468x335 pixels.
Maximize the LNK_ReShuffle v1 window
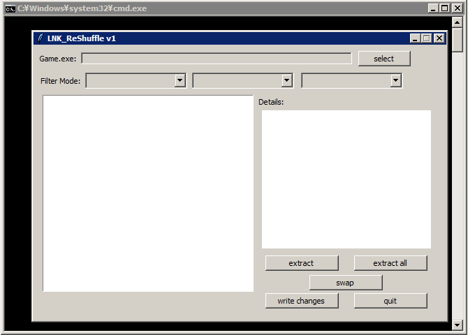tap(427, 38)
